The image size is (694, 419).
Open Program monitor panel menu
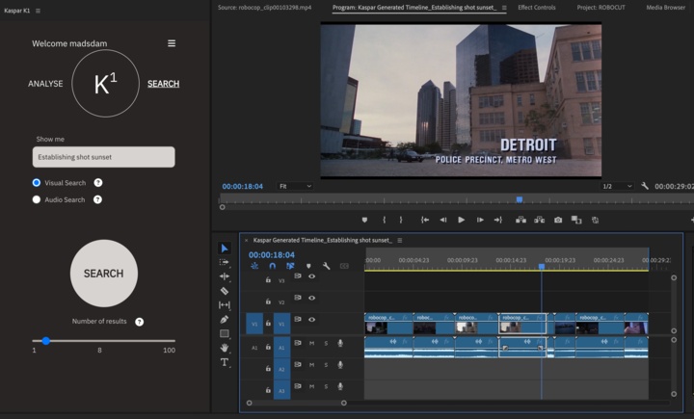tap(504, 8)
